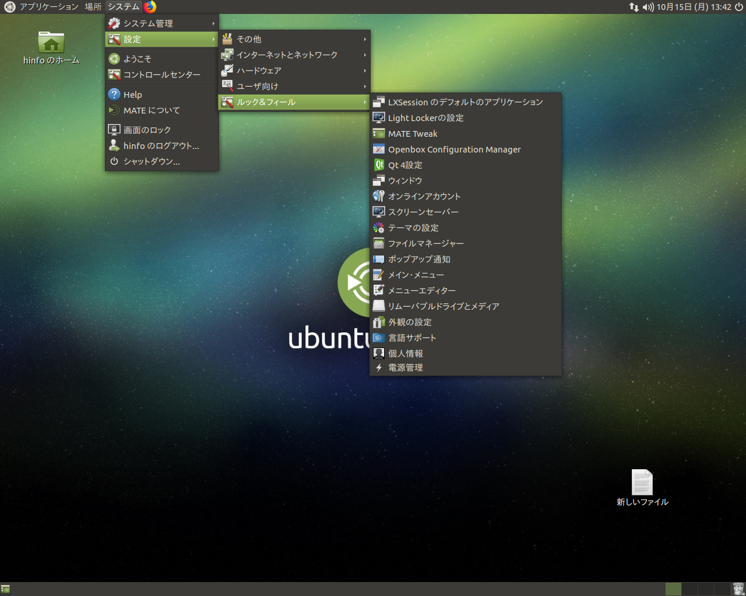
Task: Click the Openbox Configuration Manager icon
Action: [379, 149]
